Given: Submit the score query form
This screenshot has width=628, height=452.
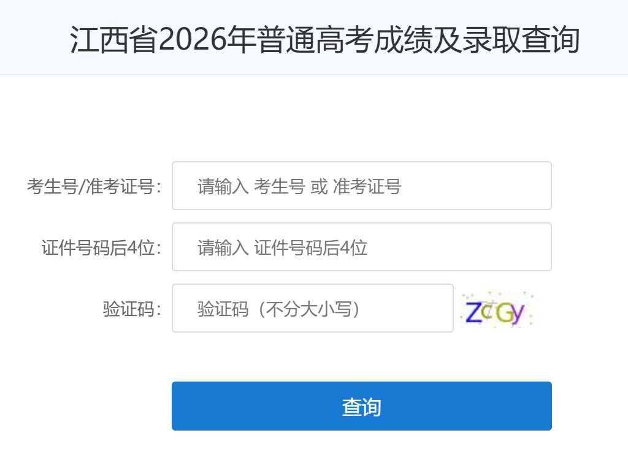Looking at the screenshot, I should tap(362, 406).
